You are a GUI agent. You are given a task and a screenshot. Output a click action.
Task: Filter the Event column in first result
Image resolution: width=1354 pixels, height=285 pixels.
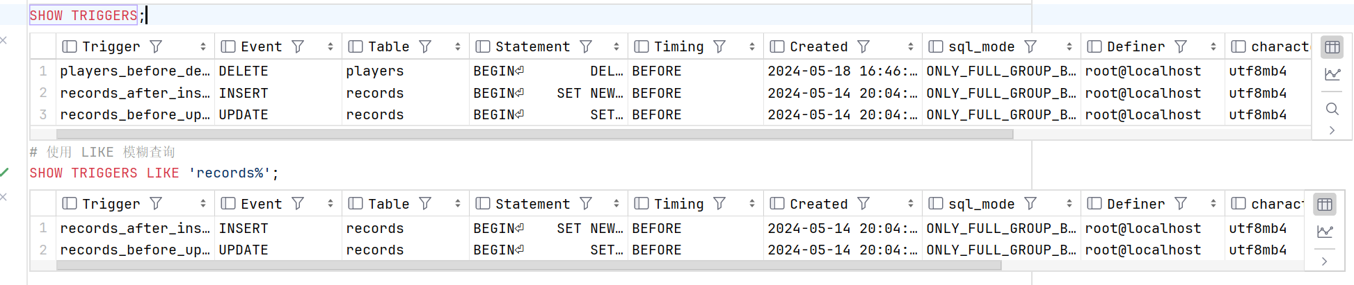pos(298,46)
